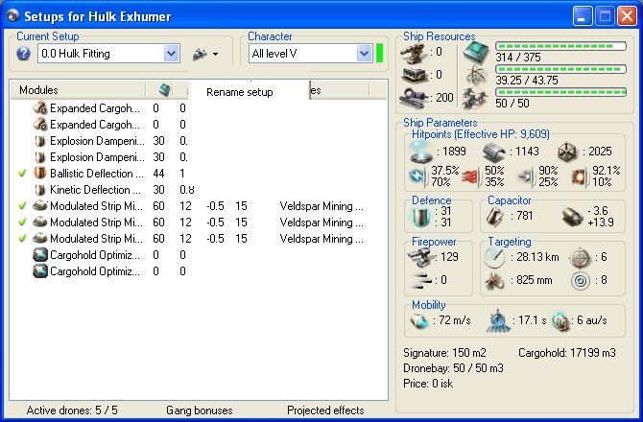Click the calibration icon showing 200
643x422 pixels.
coord(415,98)
